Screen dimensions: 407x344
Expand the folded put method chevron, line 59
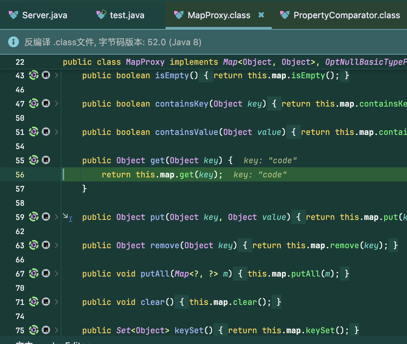click(x=56, y=217)
